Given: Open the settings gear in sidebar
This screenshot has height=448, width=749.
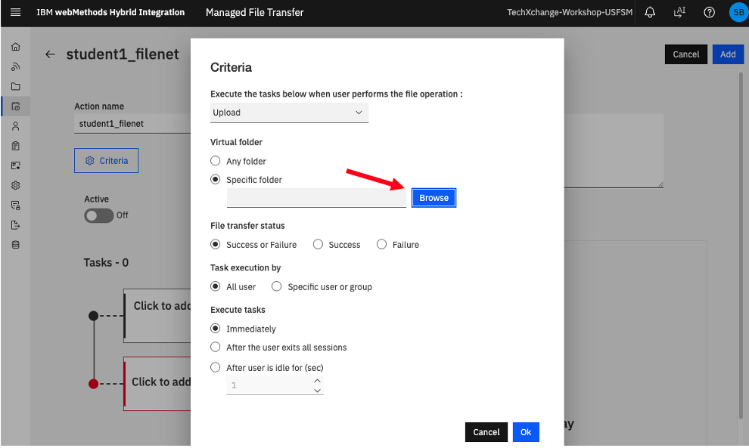Looking at the screenshot, I should pos(16,186).
